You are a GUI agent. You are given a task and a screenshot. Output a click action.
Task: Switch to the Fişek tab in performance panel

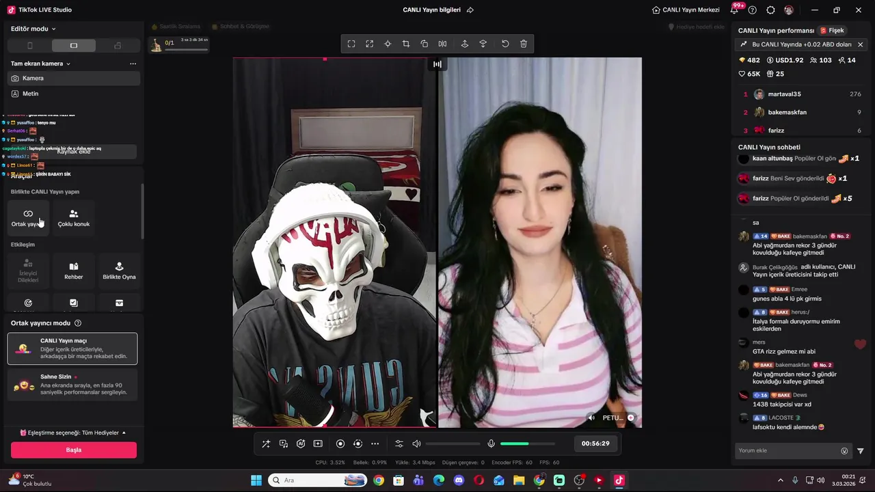(833, 31)
